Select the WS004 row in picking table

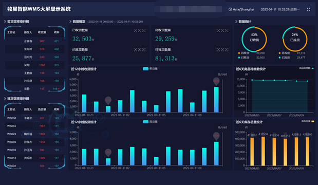tap(34, 126)
